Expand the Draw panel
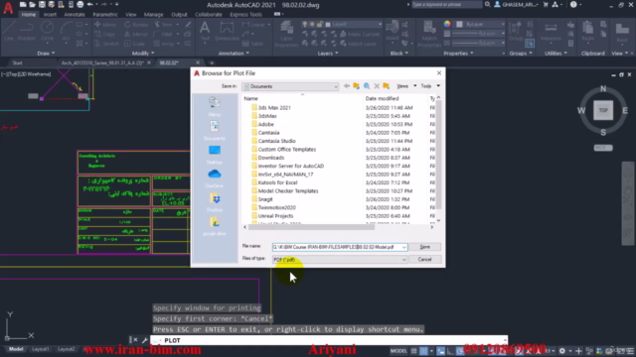 click(46, 53)
